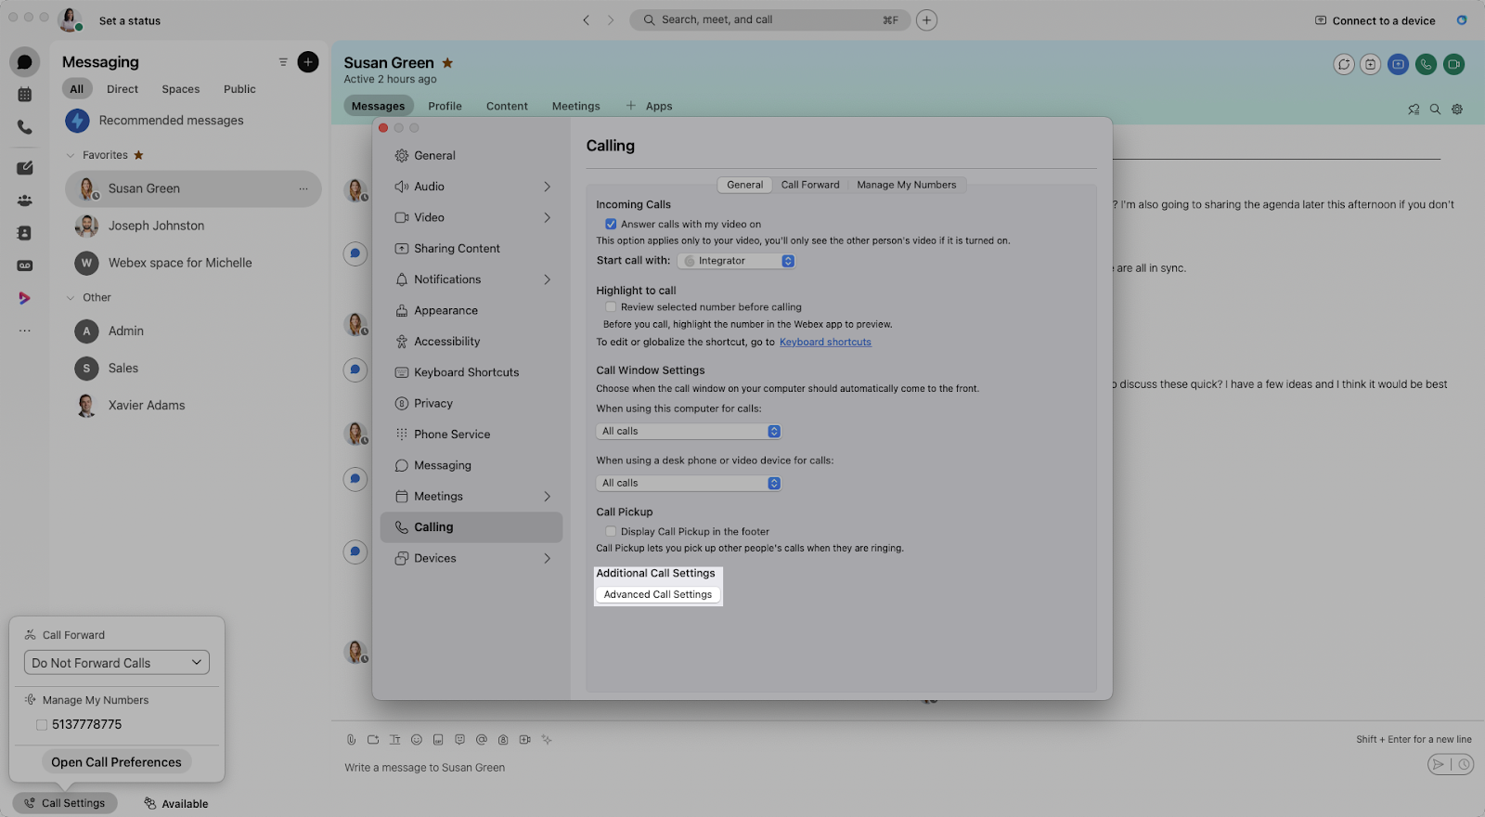Click the Call Settings button in the footer
The height and width of the screenshot is (817, 1485).
pyautogui.click(x=65, y=803)
